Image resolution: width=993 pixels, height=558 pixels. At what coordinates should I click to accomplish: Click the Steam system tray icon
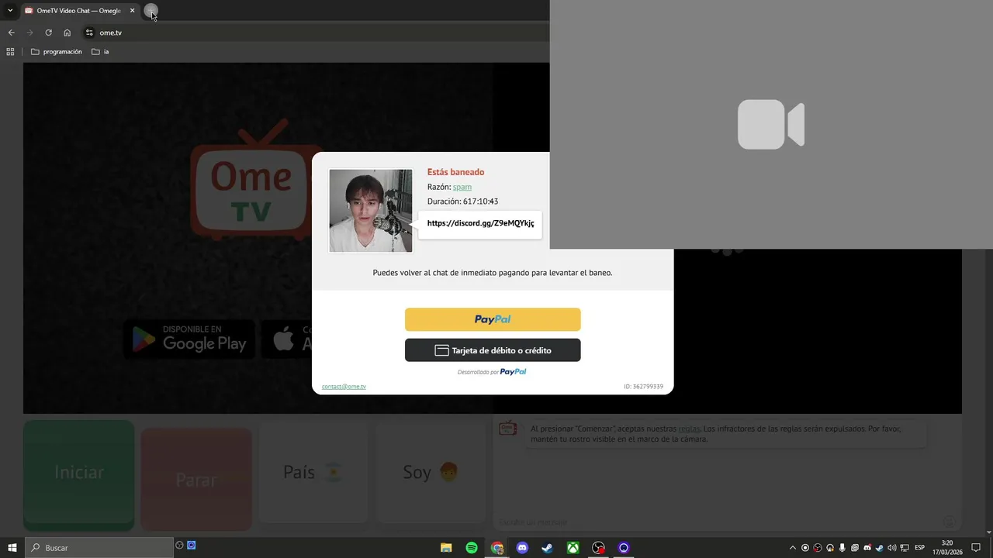pyautogui.click(x=880, y=548)
